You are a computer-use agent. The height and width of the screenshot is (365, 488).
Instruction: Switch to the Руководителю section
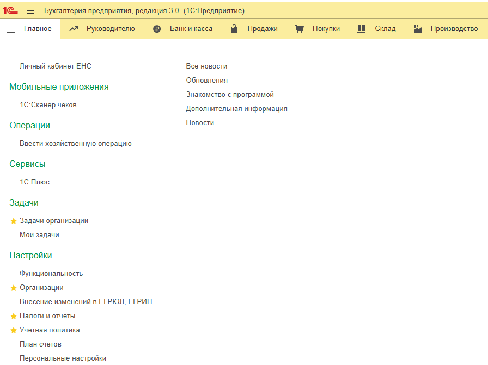pos(111,29)
